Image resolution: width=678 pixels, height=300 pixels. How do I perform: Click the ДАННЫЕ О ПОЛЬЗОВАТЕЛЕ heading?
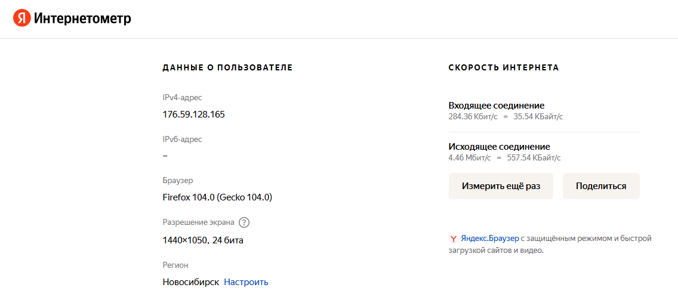pyautogui.click(x=227, y=68)
